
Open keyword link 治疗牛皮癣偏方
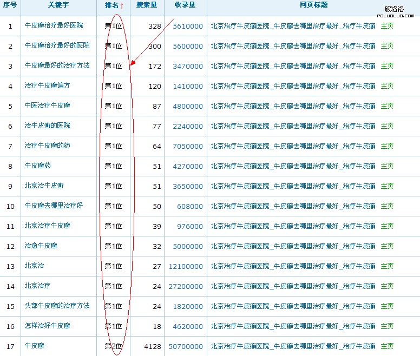47,86
